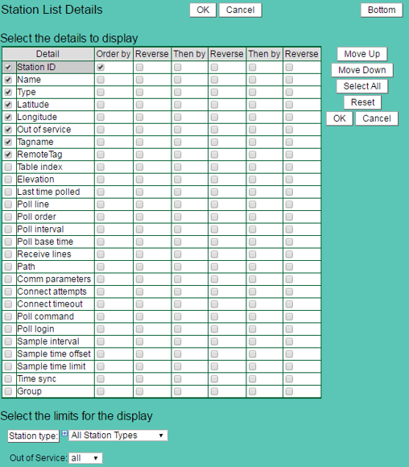Click the Reset button
Screen dimensions: 409x467
(362, 102)
